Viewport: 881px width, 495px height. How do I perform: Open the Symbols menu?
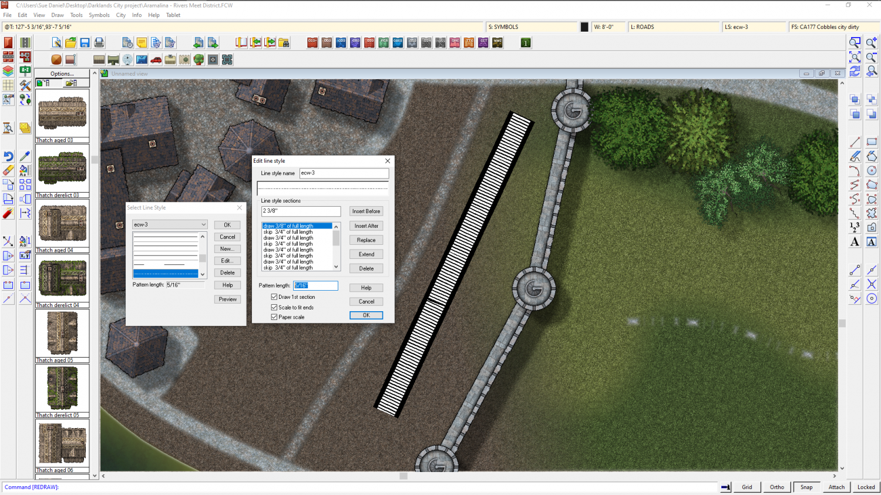[99, 15]
